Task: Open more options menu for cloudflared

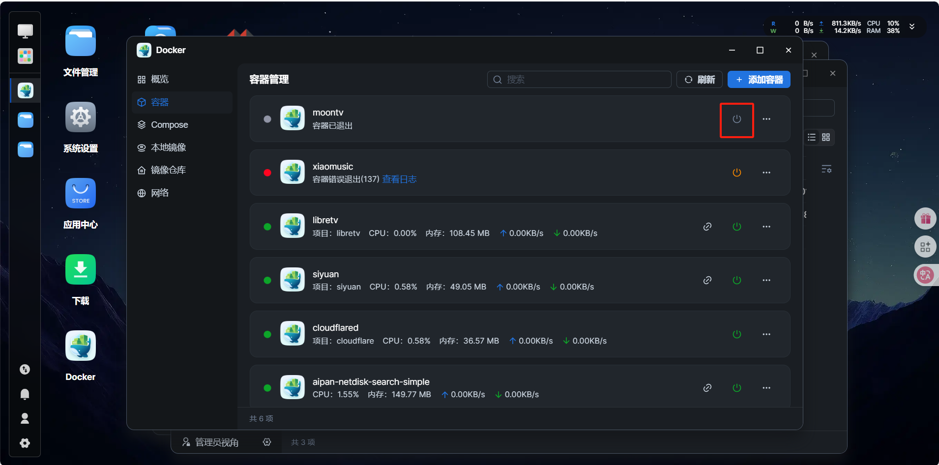Action: [x=766, y=334]
